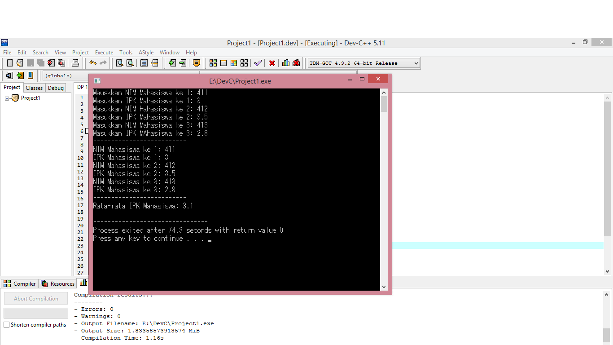
Task: Open the Replace dialog
Action: pyautogui.click(x=130, y=63)
